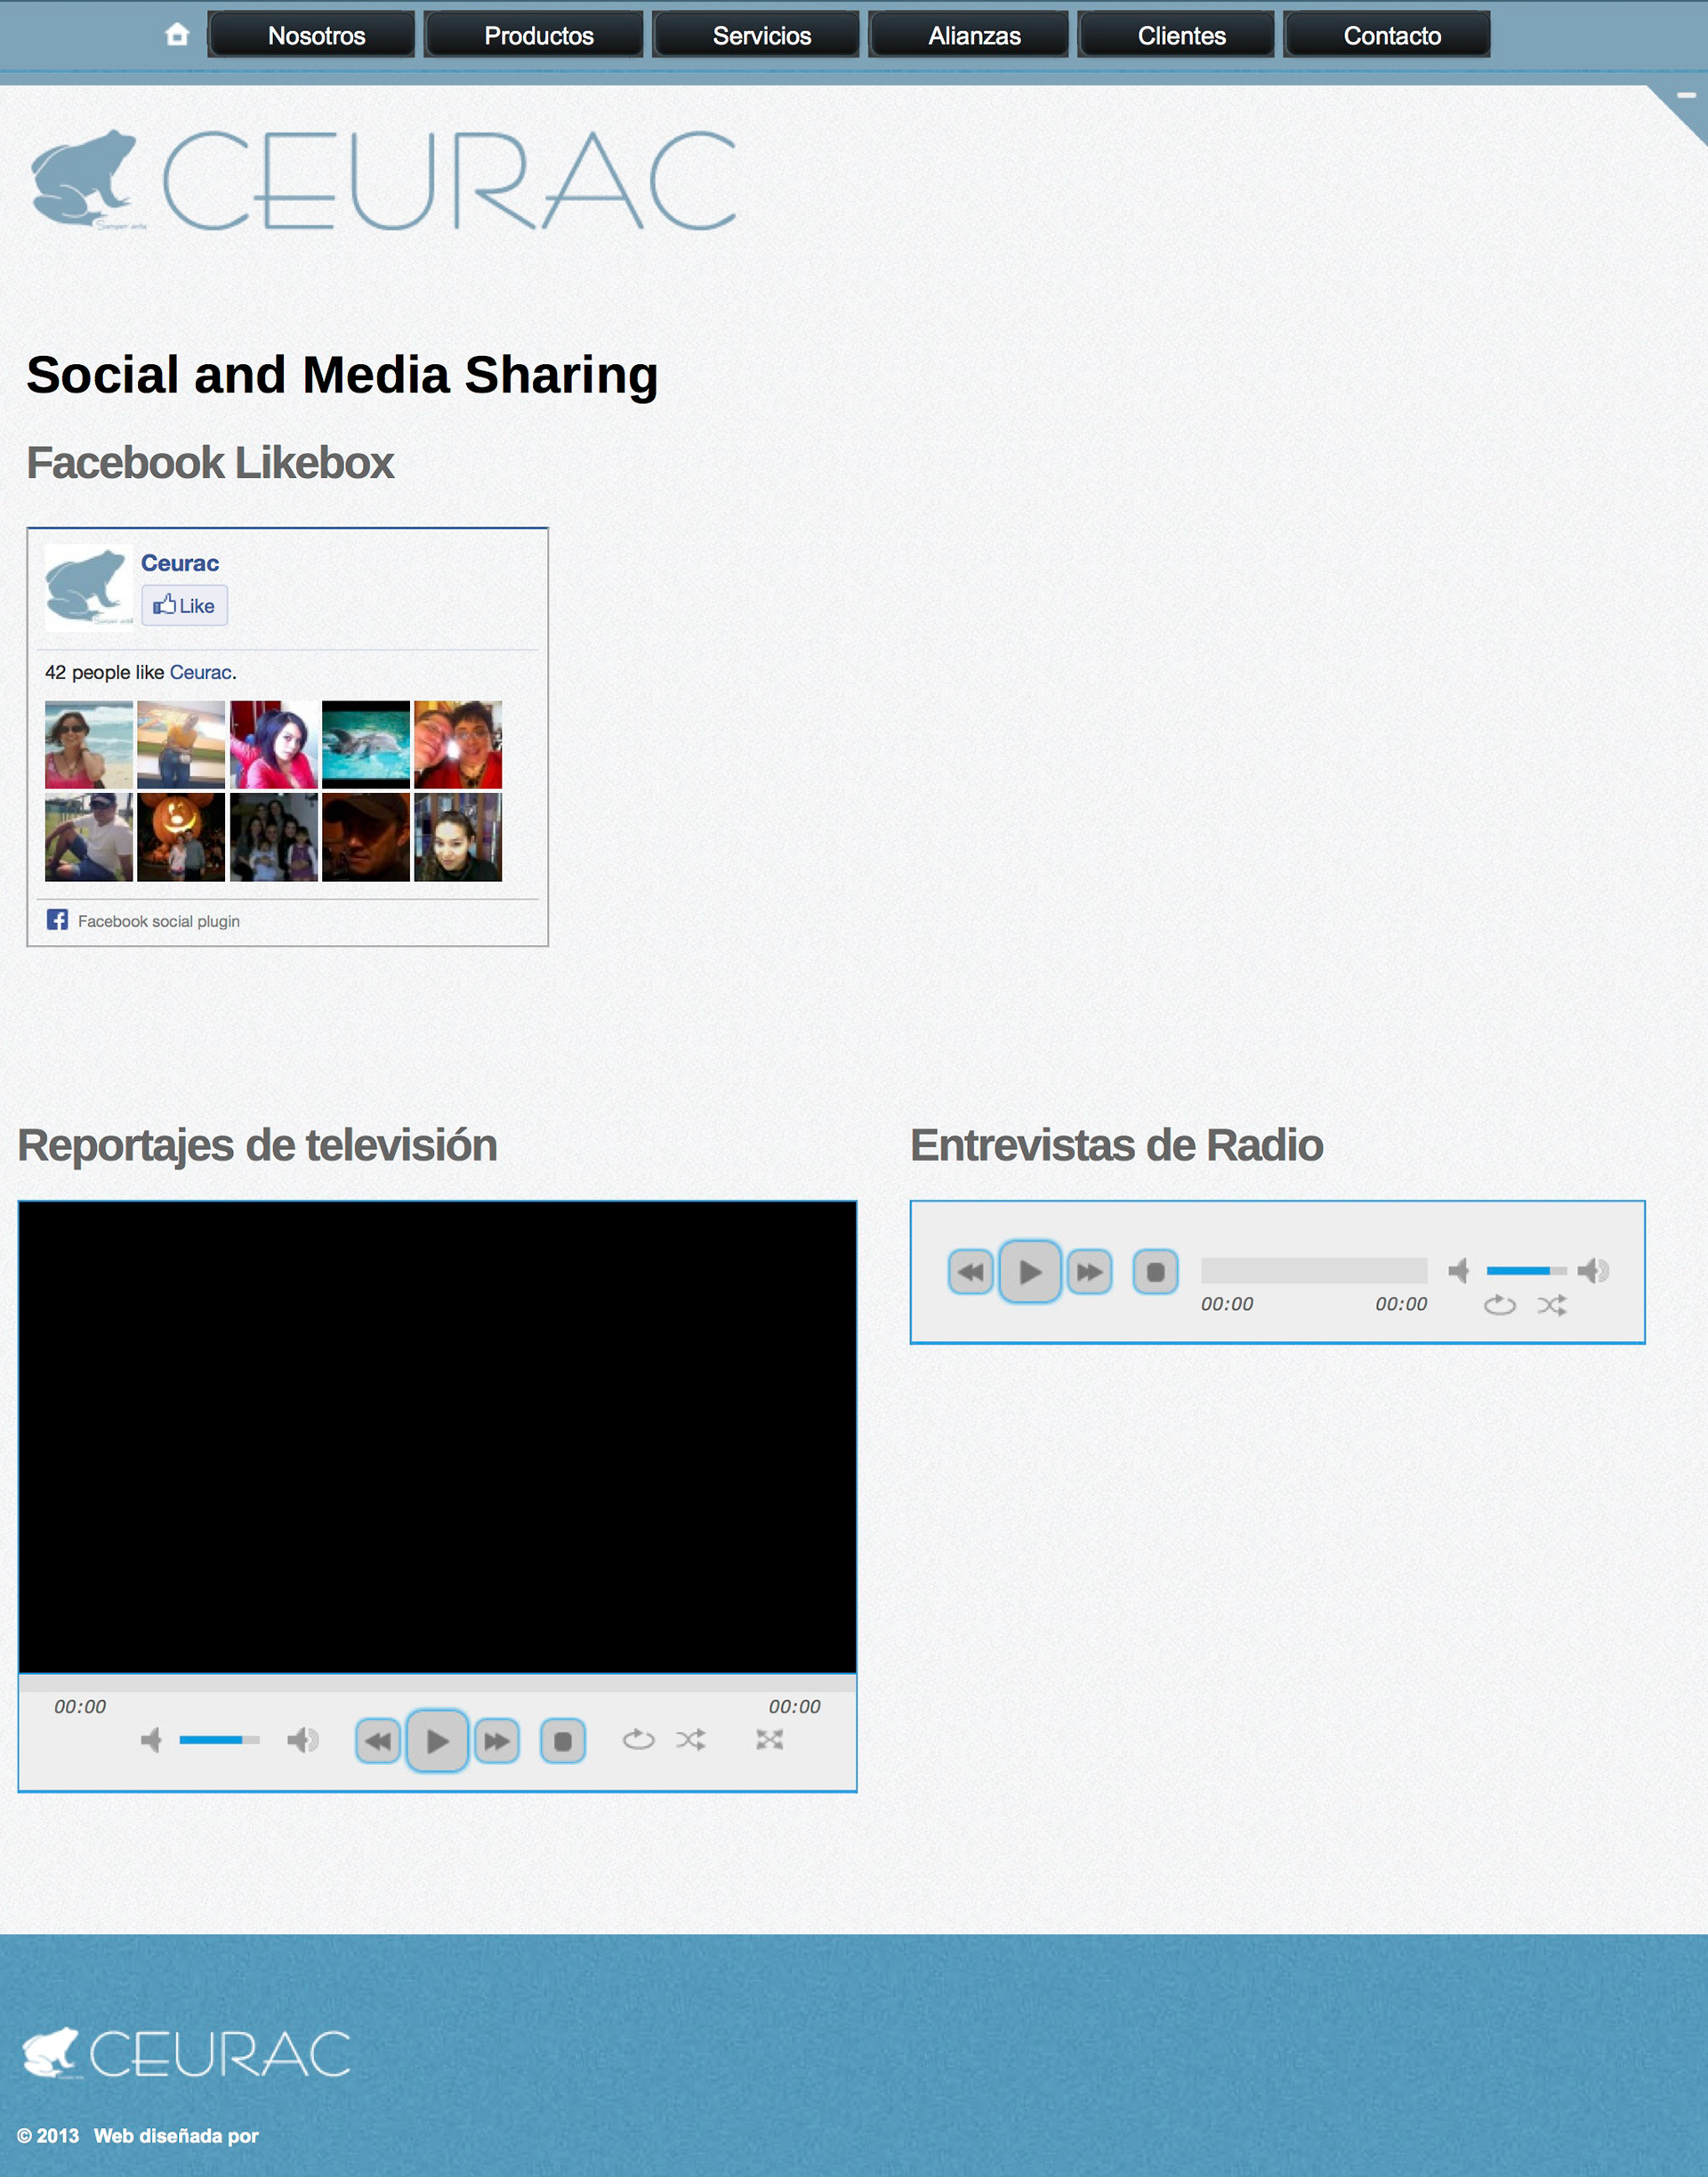Image resolution: width=1708 pixels, height=2177 pixels.
Task: Open the Alianzas menu
Action: (x=969, y=35)
